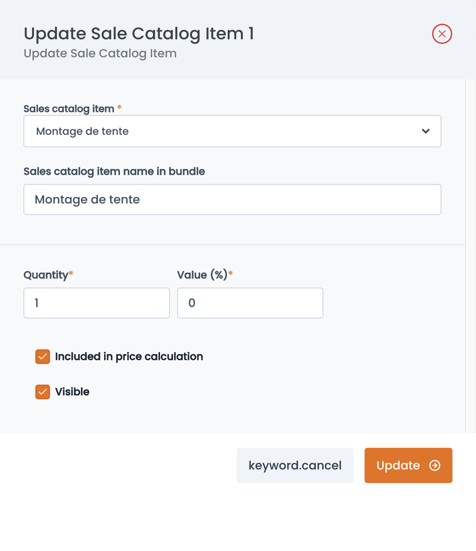The width and height of the screenshot is (476, 551).
Task: Click into the Quantity input field
Action: [97, 303]
